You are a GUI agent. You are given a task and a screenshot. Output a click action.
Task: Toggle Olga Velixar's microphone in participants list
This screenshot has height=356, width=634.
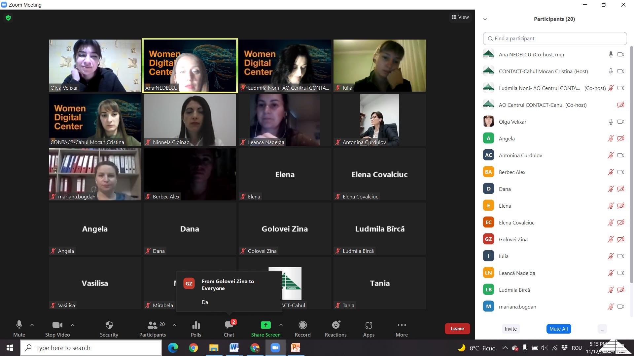pos(611,122)
